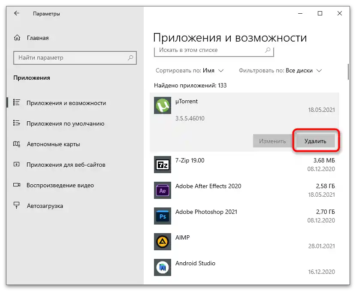
Task: Open Главная home icon
Action: (x=17, y=38)
